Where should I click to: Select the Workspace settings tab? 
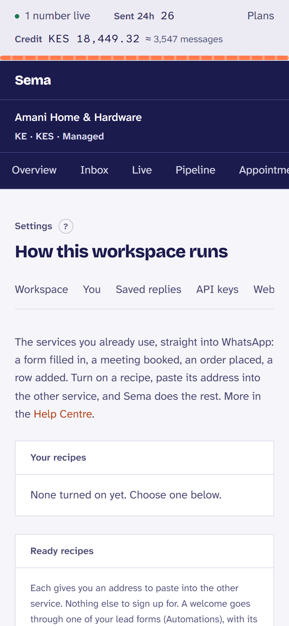click(x=41, y=289)
